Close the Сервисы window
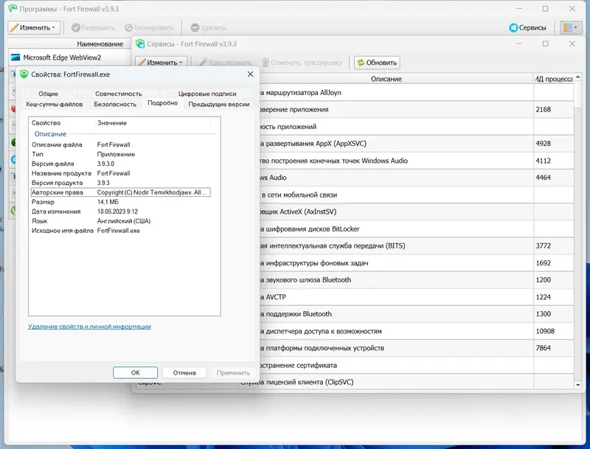The image size is (590, 449). click(572, 43)
